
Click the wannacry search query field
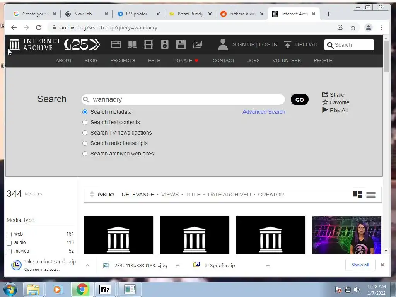tap(183, 99)
